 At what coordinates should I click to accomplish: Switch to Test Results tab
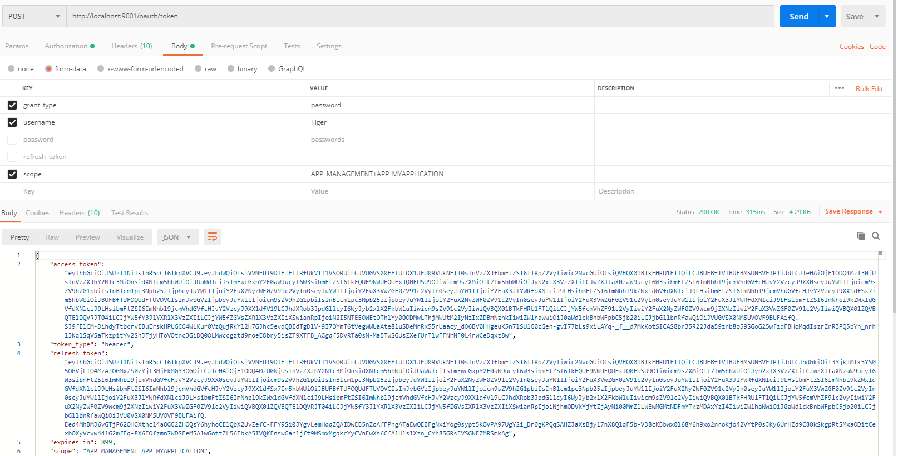point(130,213)
